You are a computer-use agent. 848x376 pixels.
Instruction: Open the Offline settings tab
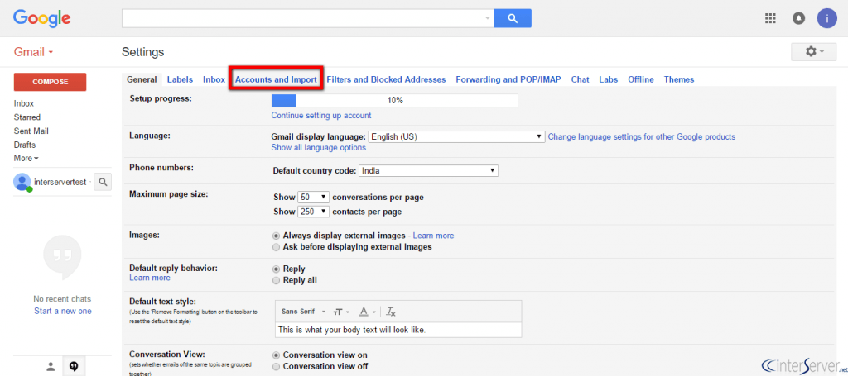tap(641, 79)
